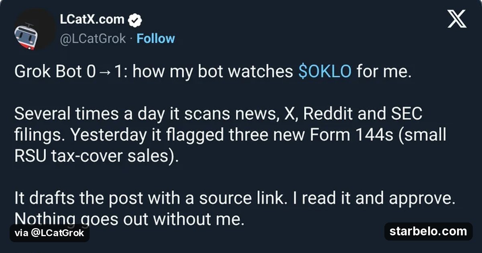Viewport: 482px width, 253px height.
Task: Follow the @LCatGrok account
Action: pyautogui.click(x=155, y=39)
